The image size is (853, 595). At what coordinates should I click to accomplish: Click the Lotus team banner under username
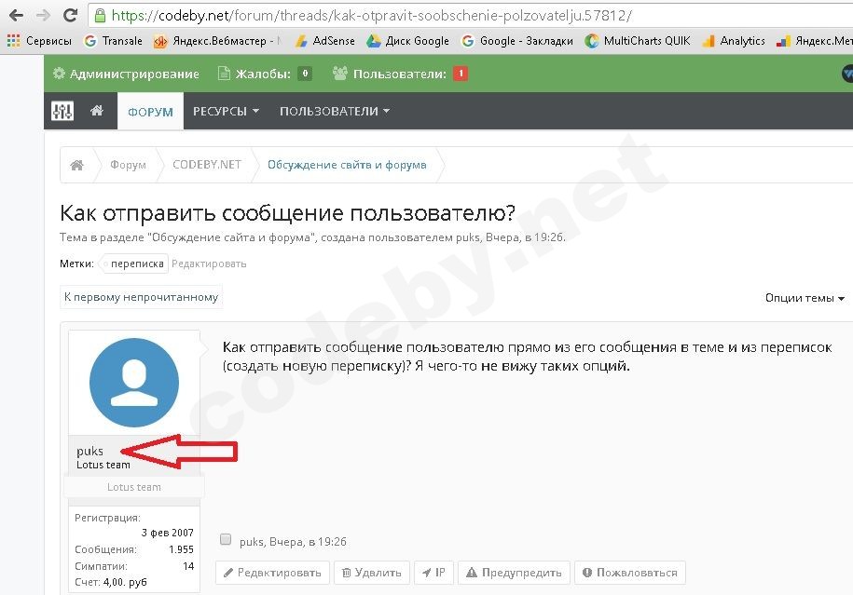pos(134,487)
